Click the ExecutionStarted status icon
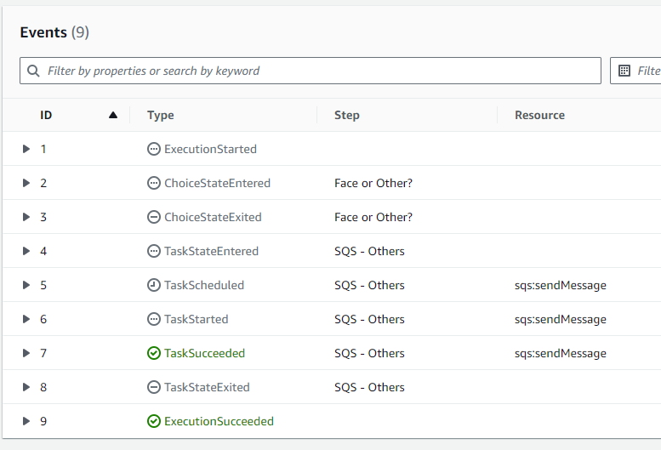The image size is (661, 450). 153,149
